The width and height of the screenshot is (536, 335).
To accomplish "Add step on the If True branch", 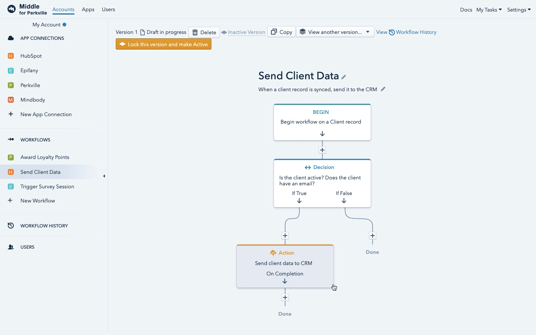I will [285, 236].
